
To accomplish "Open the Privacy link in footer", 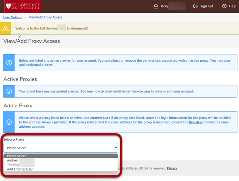I will point(172,168).
